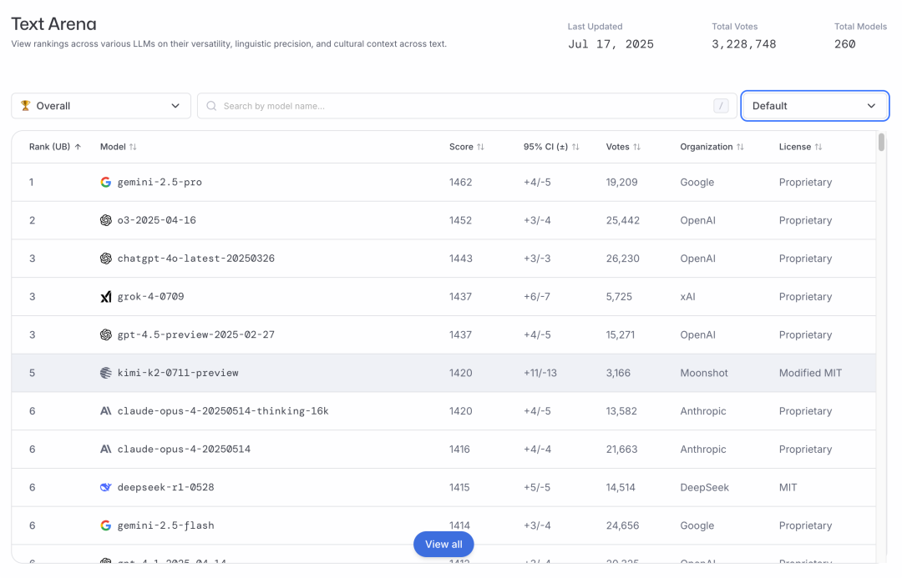
Task: Click the View all button
Action: (443, 544)
